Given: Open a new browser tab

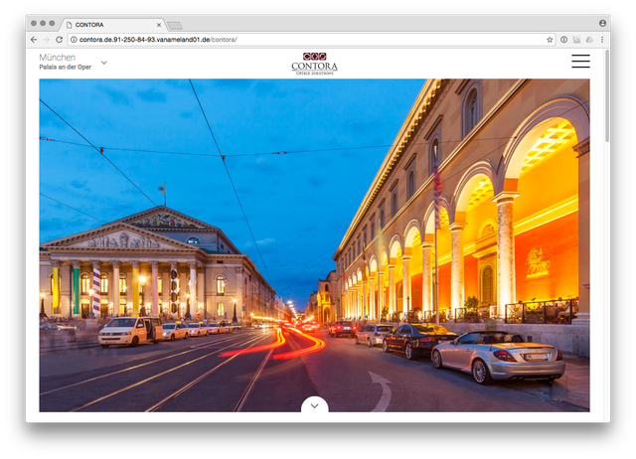Looking at the screenshot, I should [174, 24].
